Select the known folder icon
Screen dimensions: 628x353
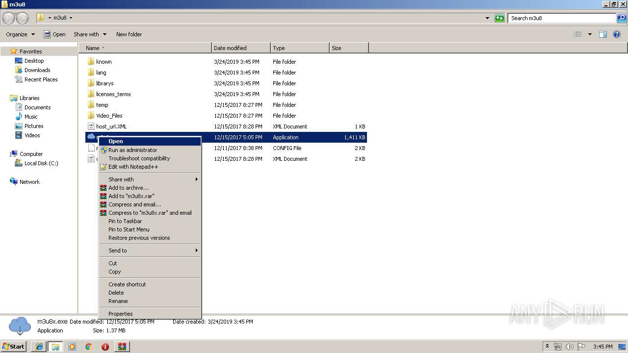click(x=91, y=62)
